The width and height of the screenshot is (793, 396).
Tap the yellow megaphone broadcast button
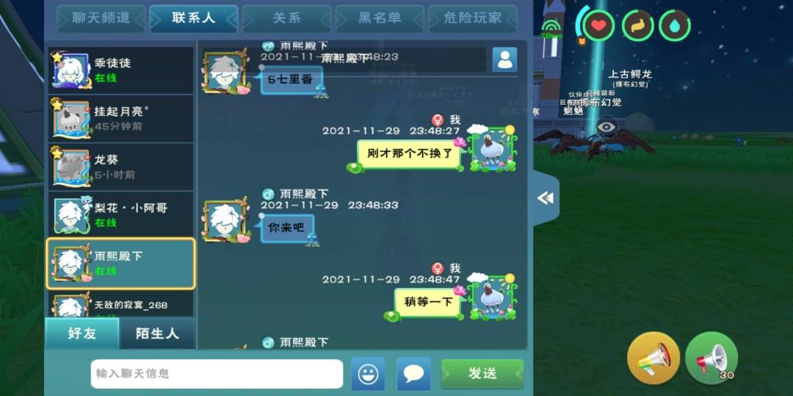tap(653, 358)
